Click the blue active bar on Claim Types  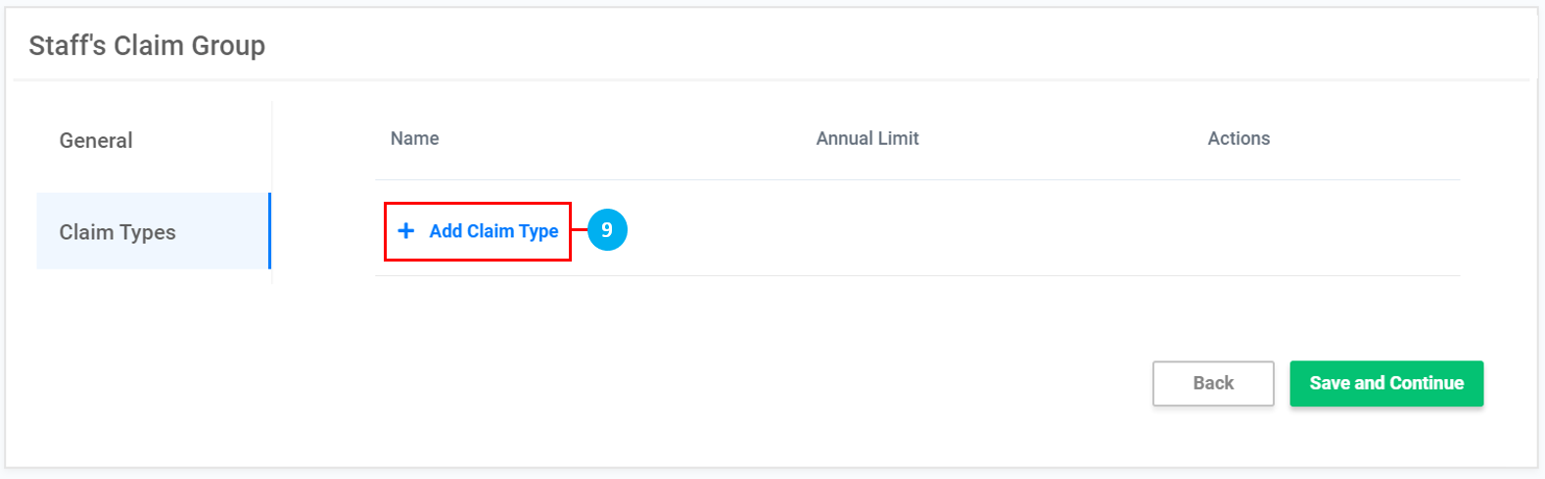(269, 231)
